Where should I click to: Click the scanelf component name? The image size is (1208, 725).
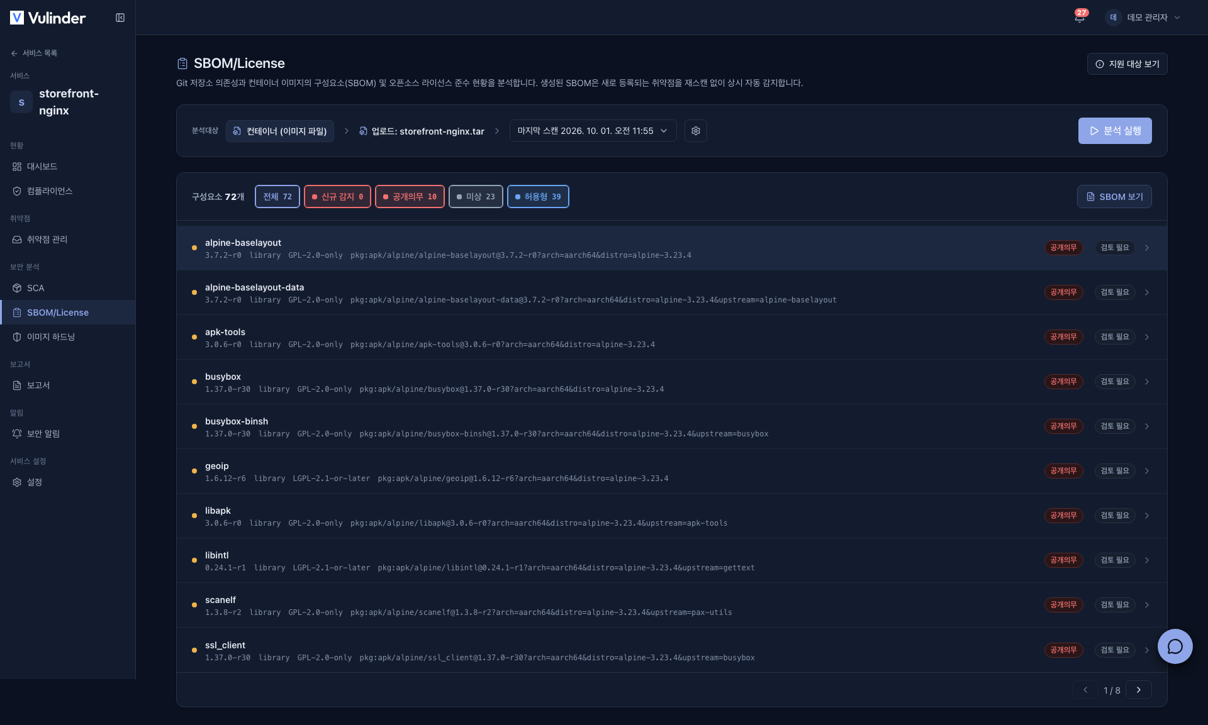[x=220, y=600]
